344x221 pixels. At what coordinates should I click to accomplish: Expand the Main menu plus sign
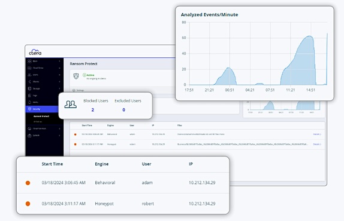pyautogui.click(x=59, y=62)
